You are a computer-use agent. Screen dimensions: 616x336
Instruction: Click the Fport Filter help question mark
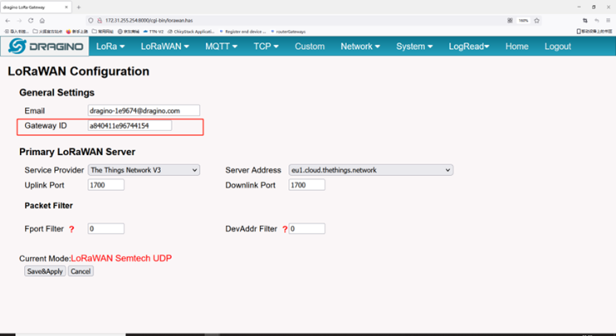(x=72, y=229)
